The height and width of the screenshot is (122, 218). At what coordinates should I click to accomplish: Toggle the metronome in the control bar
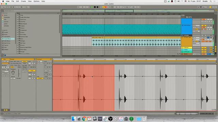click(x=21, y=7)
